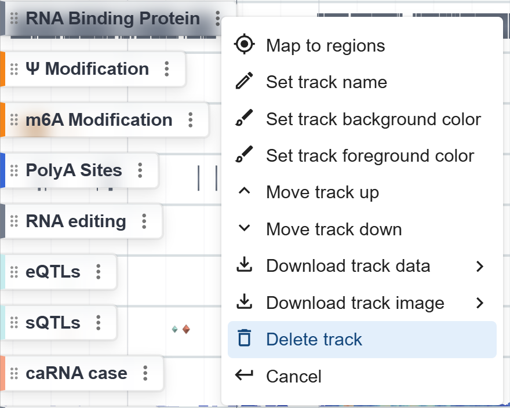Open options menu for sQTLs track
Viewport: 510px width, 408px height.
tap(99, 322)
